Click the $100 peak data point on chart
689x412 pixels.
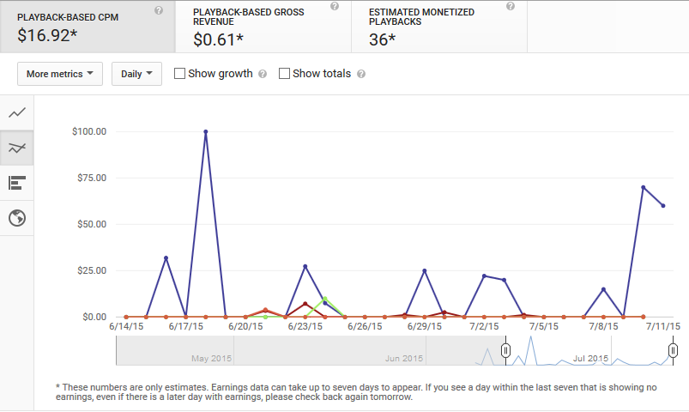206,131
